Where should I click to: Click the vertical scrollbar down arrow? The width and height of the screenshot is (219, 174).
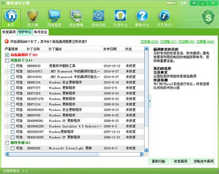(x=146, y=150)
